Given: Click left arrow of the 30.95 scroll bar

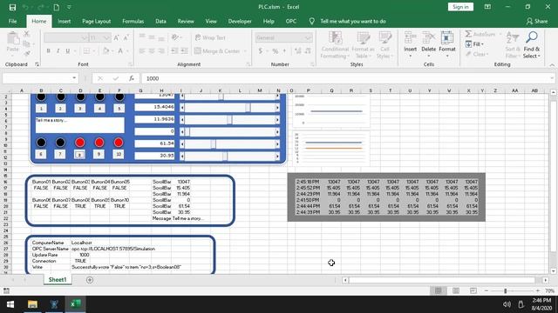Looking at the screenshot, I should (x=182, y=156).
